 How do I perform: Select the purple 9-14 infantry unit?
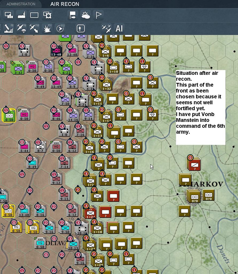tap(88, 115)
